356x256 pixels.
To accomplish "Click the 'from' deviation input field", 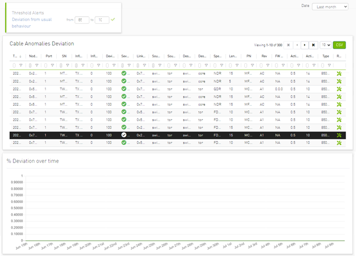I will click(x=82, y=19).
